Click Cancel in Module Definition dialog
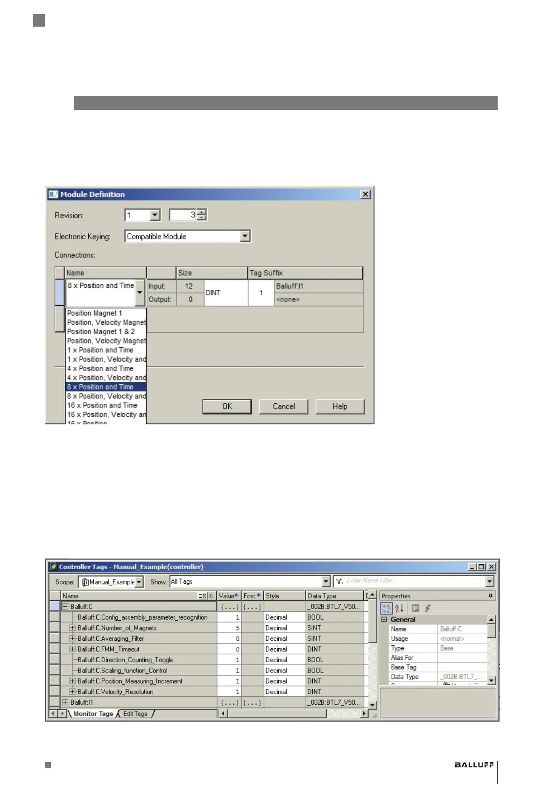Image resolution: width=556 pixels, height=787 pixels. pos(283,407)
